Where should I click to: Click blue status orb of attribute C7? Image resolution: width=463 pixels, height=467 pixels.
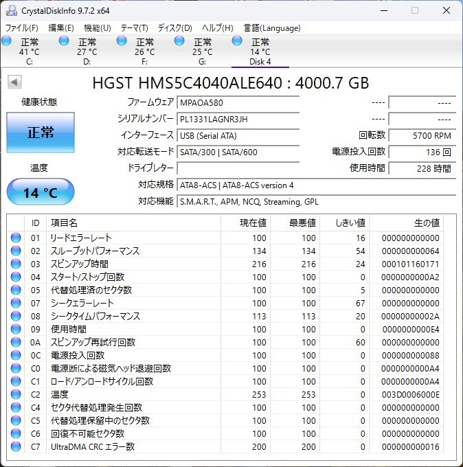16,446
